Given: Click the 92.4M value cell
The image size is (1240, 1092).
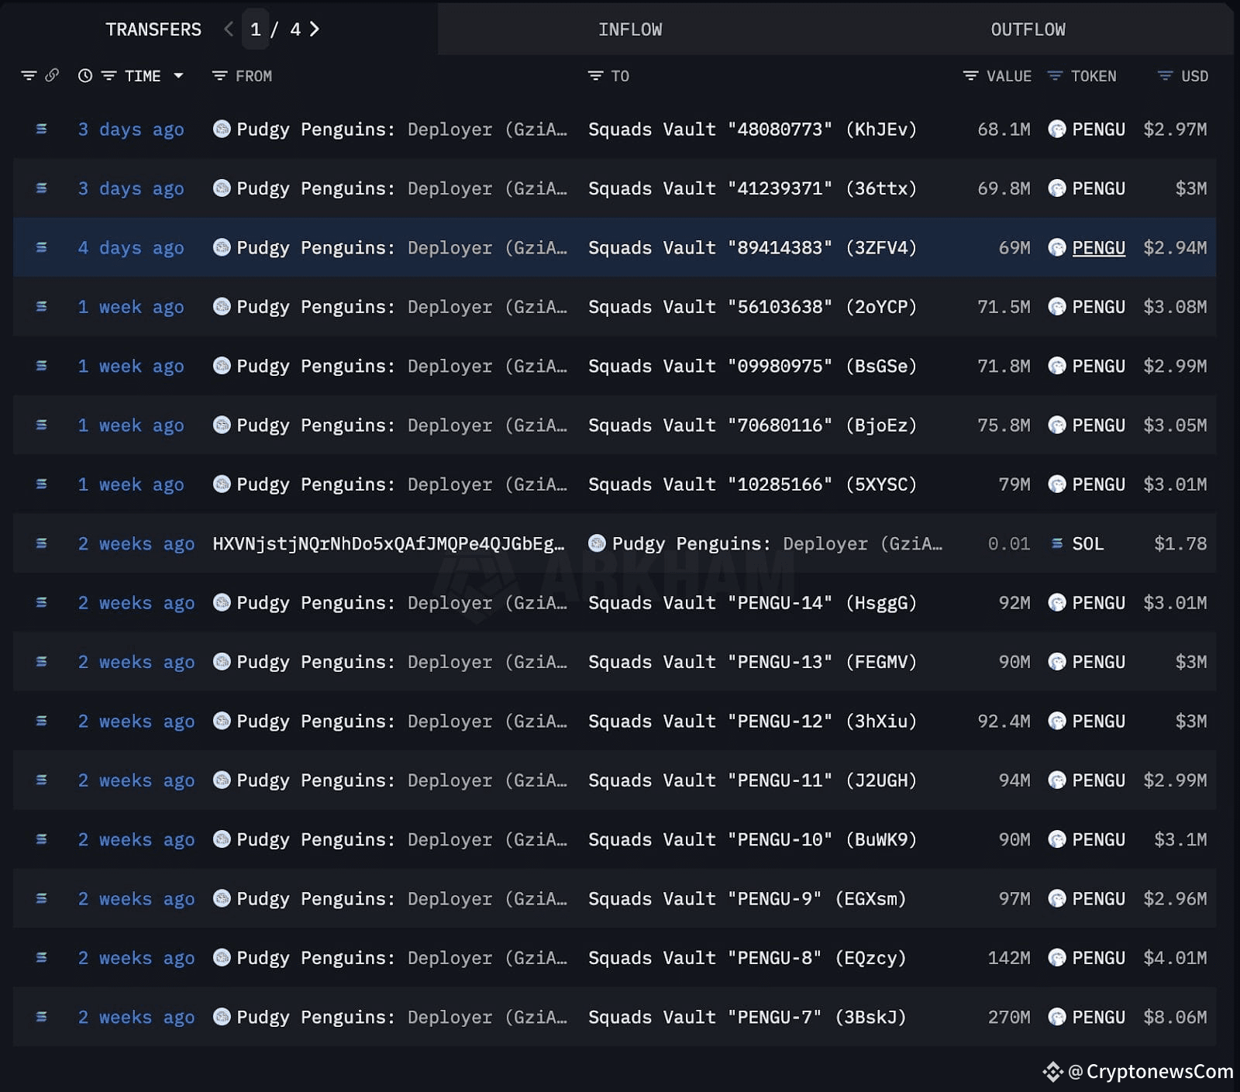Looking at the screenshot, I should (1004, 722).
